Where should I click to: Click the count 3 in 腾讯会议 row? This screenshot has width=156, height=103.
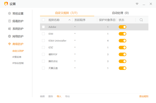pyautogui.click(x=108, y=61)
